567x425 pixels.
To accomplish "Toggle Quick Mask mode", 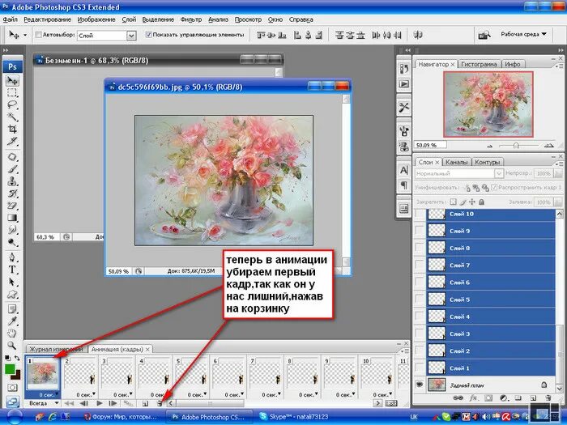I will click(x=13, y=388).
